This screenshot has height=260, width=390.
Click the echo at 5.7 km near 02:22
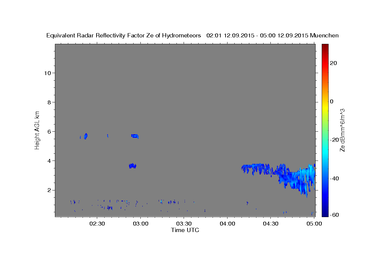click(85, 136)
